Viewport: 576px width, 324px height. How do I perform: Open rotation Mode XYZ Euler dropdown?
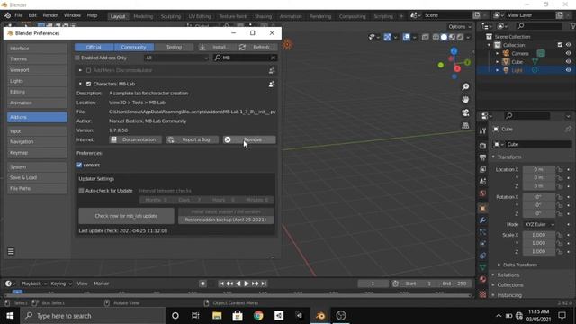pyautogui.click(x=539, y=224)
